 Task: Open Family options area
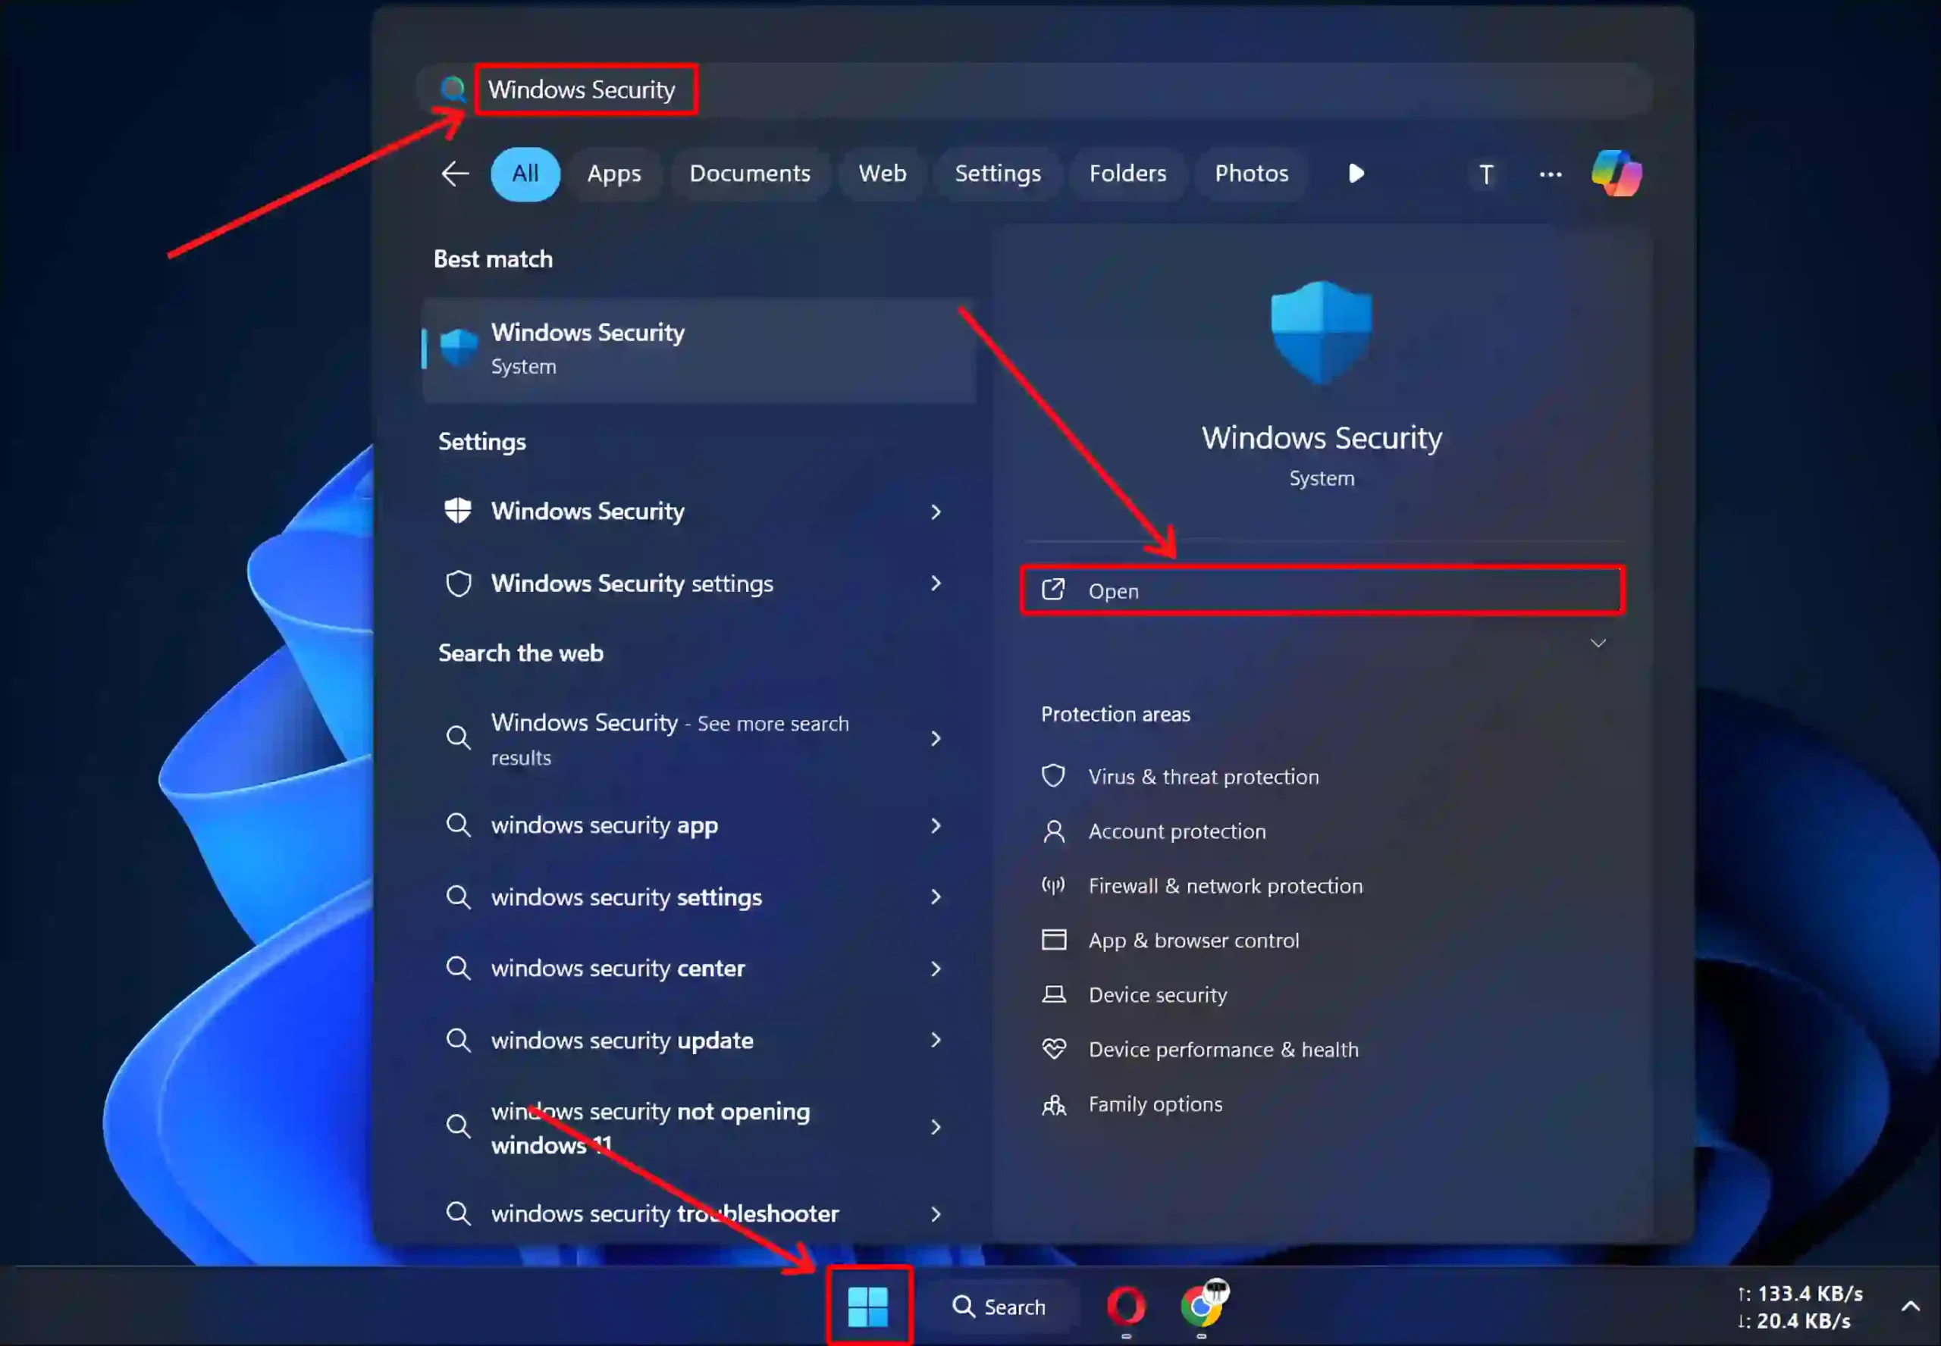1155,1105
